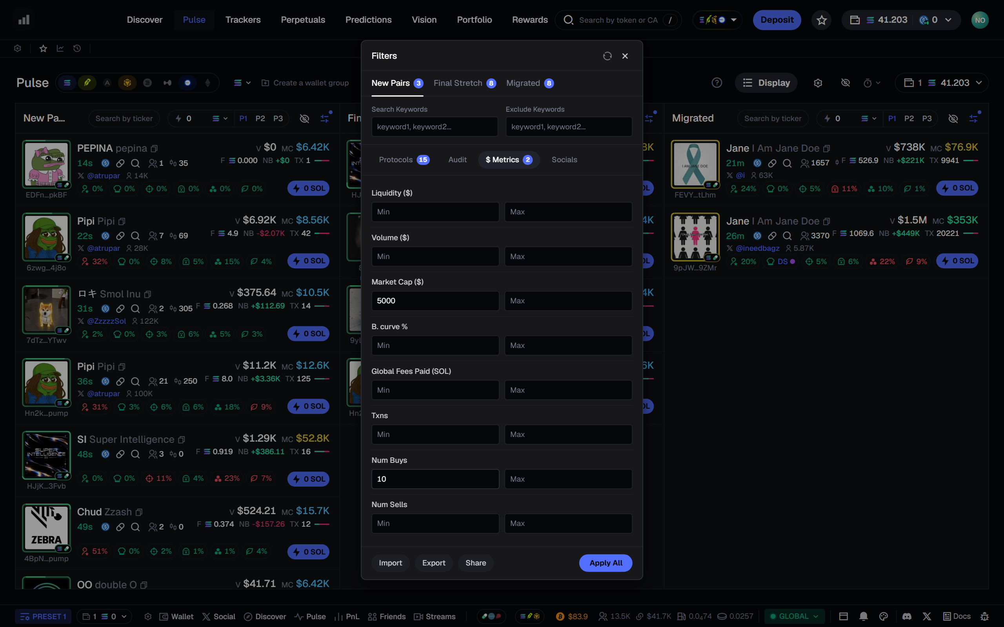
Task: Open Pulse settings gear beside Display
Action: tap(818, 83)
